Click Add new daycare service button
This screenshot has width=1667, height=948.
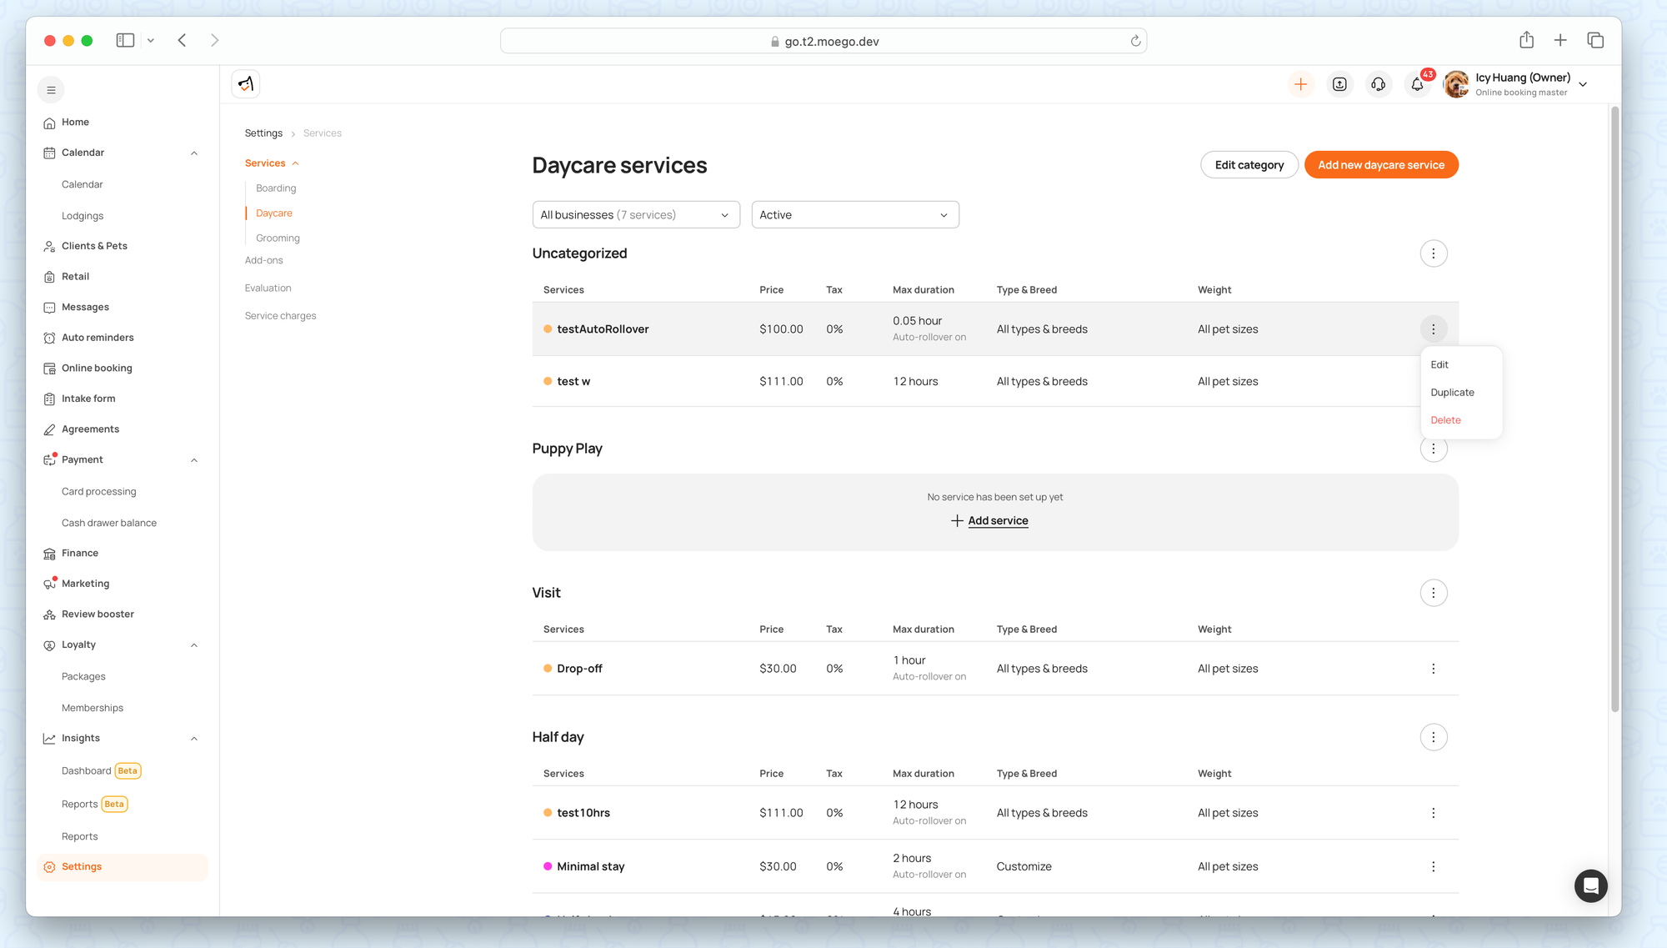click(x=1380, y=165)
